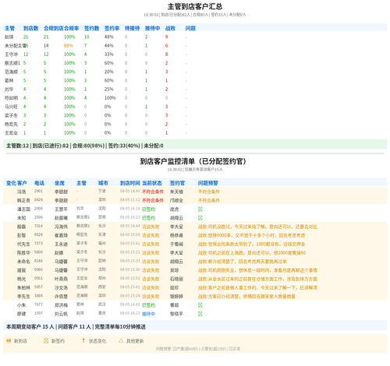Image resolution: width=390 pixels, height=366 pixels.
Task: Click the 状态变化 arrow legend icon
Action: 83,340
